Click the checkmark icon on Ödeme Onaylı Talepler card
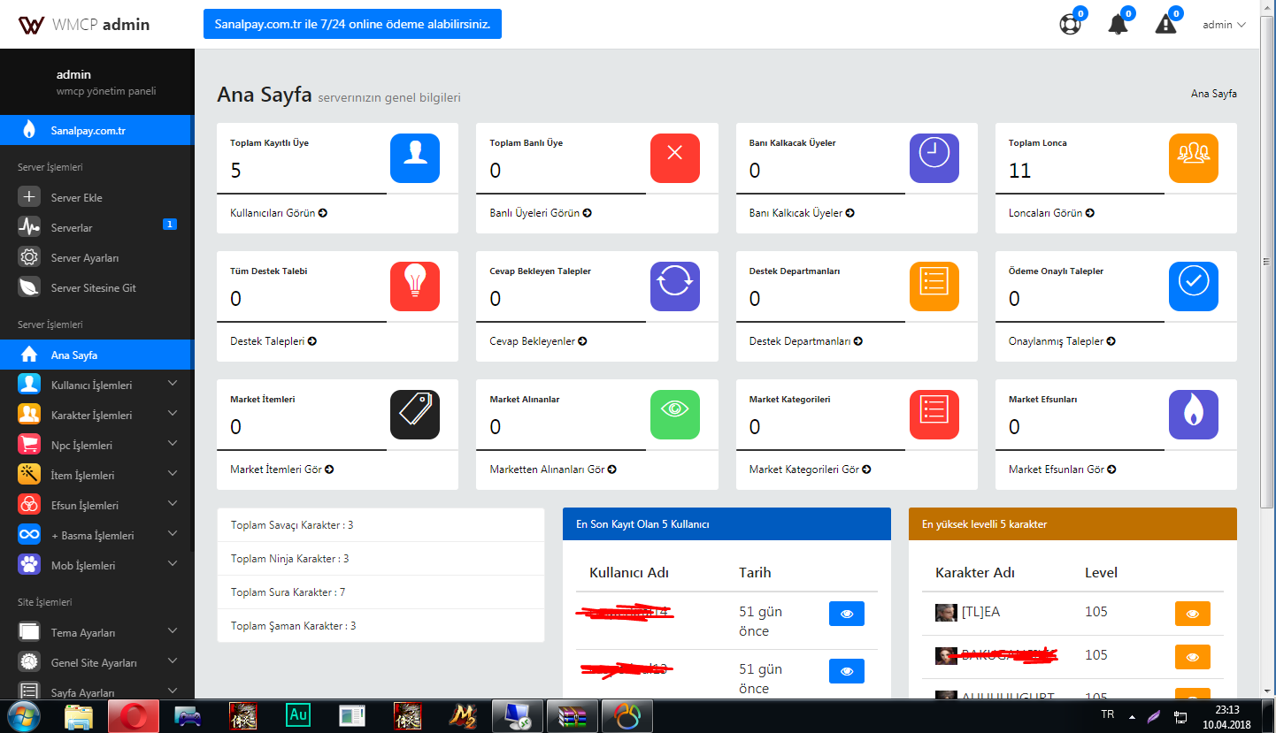This screenshot has height=733, width=1276. [x=1194, y=286]
